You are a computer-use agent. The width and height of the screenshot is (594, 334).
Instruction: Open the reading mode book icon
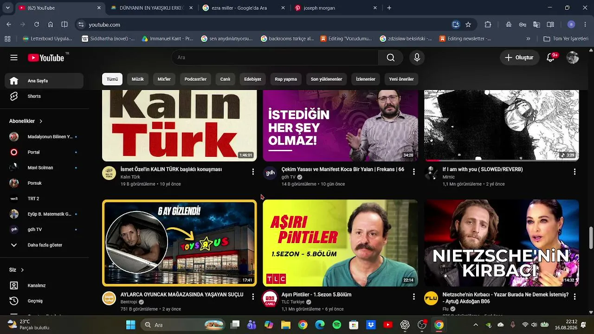click(550, 25)
